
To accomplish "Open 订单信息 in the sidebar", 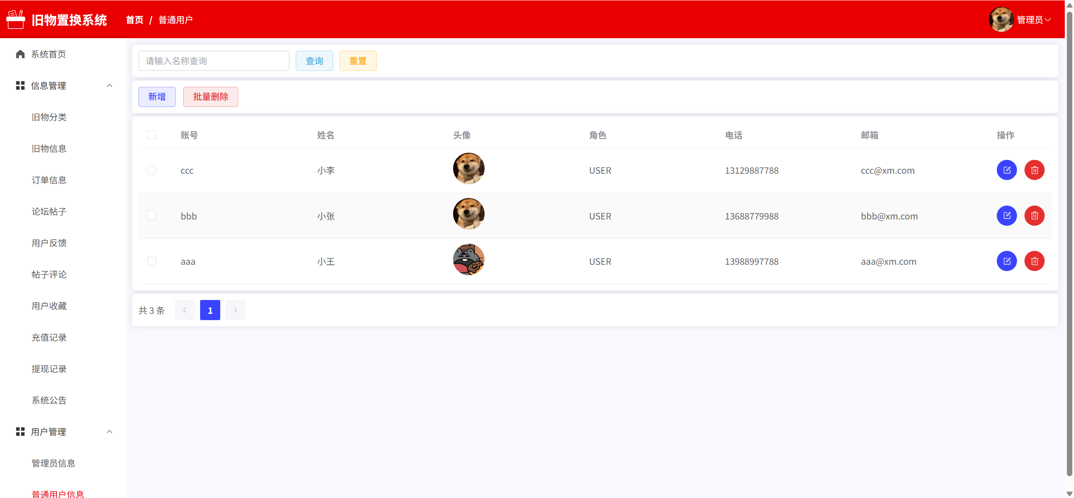I will tap(49, 180).
